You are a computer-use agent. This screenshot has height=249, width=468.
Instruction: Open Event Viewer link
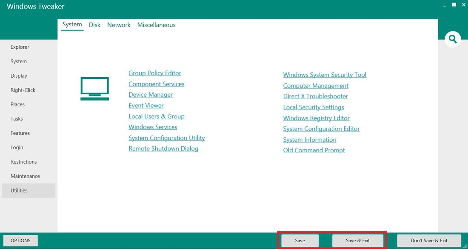pyautogui.click(x=146, y=105)
